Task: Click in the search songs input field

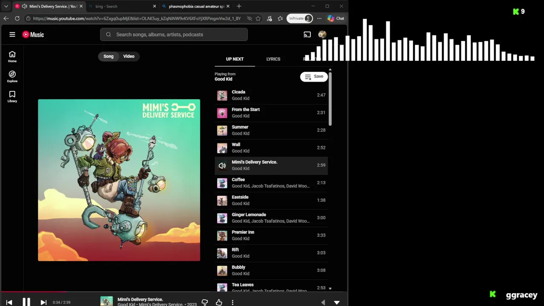Action: point(174,34)
